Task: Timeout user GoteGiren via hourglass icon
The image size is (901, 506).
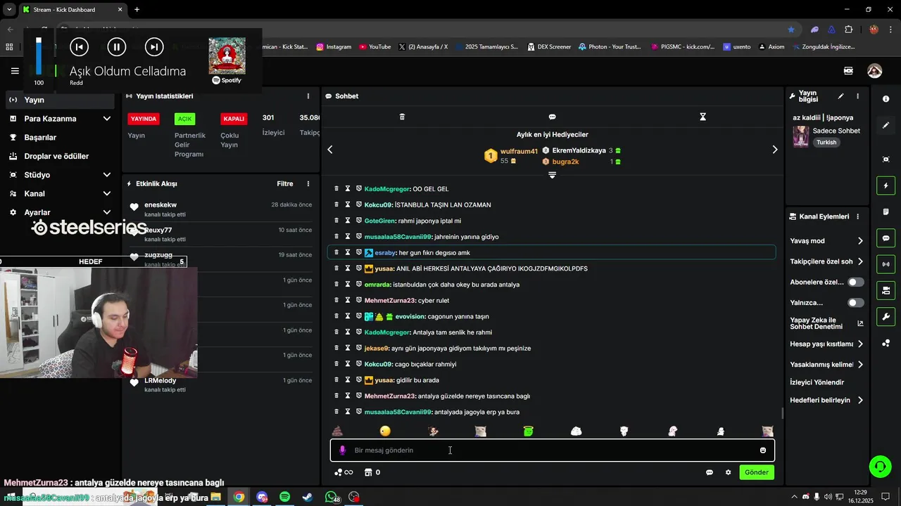Action: click(347, 221)
